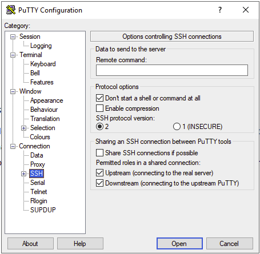
Task: Select the SSH category
Action: (x=37, y=174)
